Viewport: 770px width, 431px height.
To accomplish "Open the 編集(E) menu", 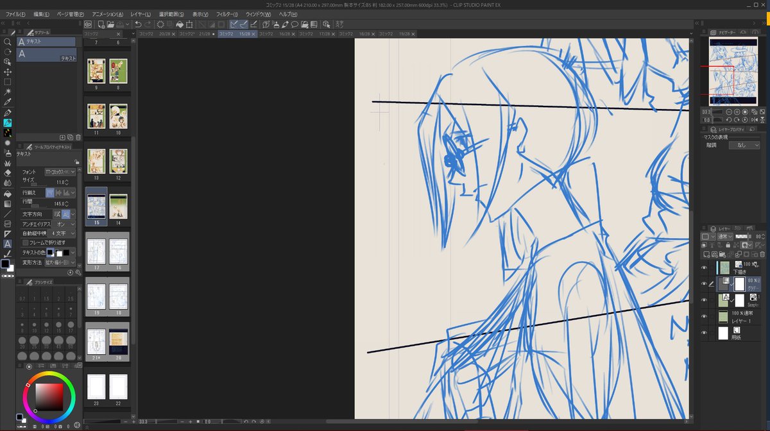I will pos(42,14).
